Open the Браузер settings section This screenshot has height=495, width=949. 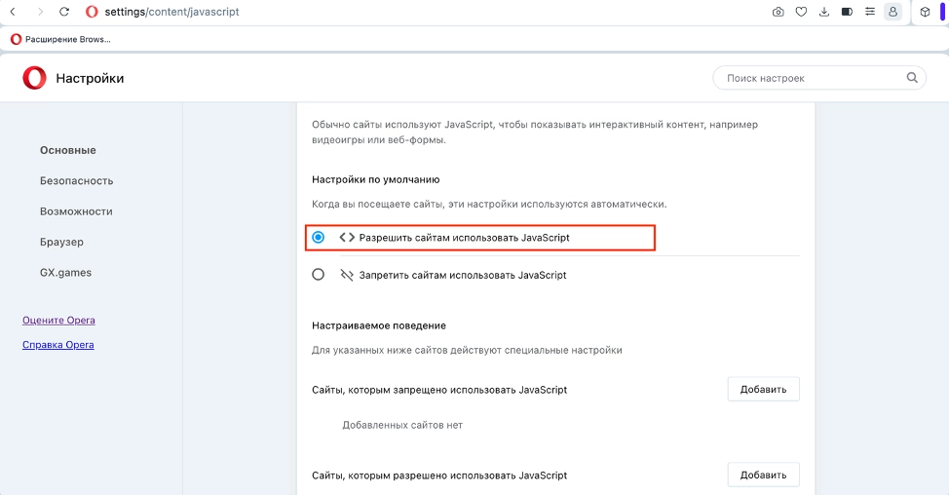[61, 242]
